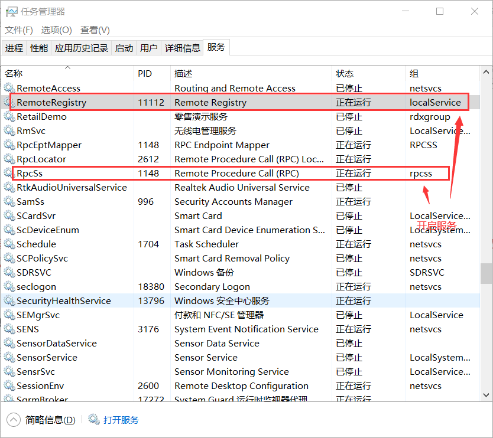Click the gear icon beside RpcEptMapper
Viewport: 493px width, 438px height.
click(x=9, y=145)
